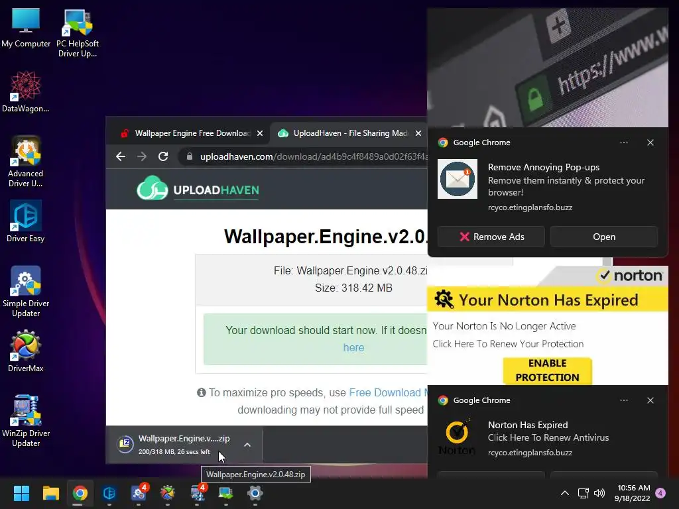Click 'Click Here To Renew Your Protection' text

point(508,344)
